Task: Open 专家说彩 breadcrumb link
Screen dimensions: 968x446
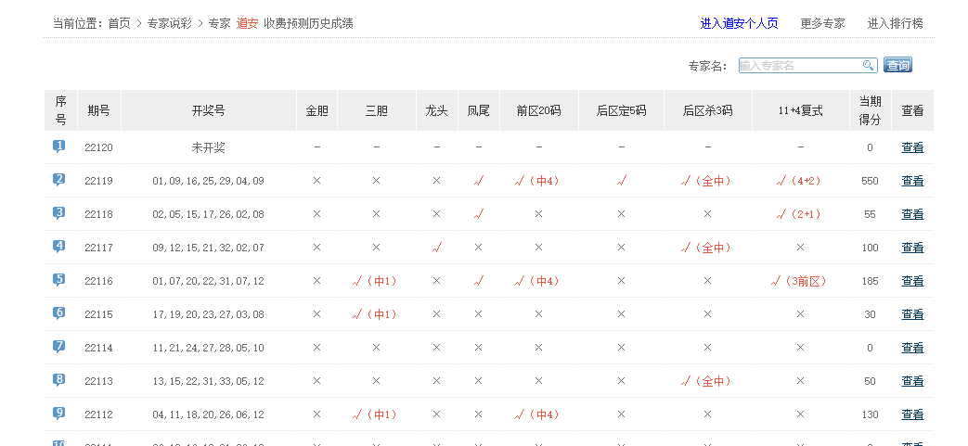Action: pyautogui.click(x=169, y=23)
